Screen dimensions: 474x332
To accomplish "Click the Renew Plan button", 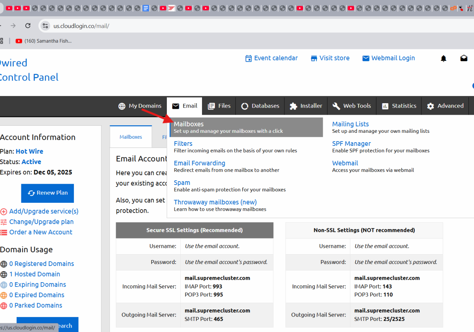I will [47, 193].
